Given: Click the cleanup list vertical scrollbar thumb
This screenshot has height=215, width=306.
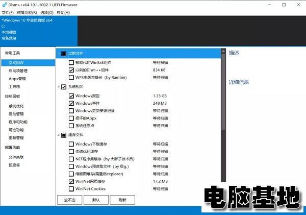Looking at the screenshot, I should pos(223,92).
